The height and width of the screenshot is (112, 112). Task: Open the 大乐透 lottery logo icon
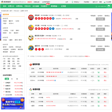31,28
